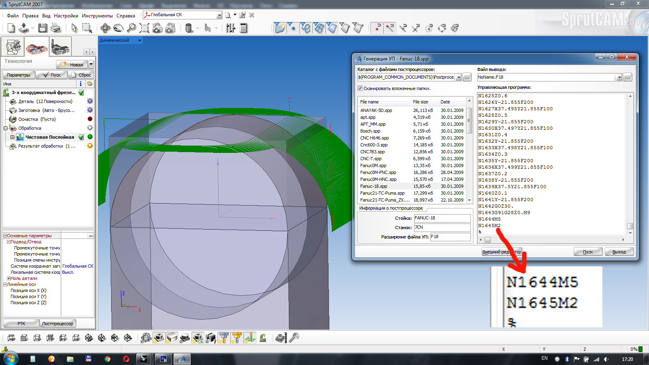649x365 pixels.
Task: Open the Правка menu
Action: tap(30, 16)
